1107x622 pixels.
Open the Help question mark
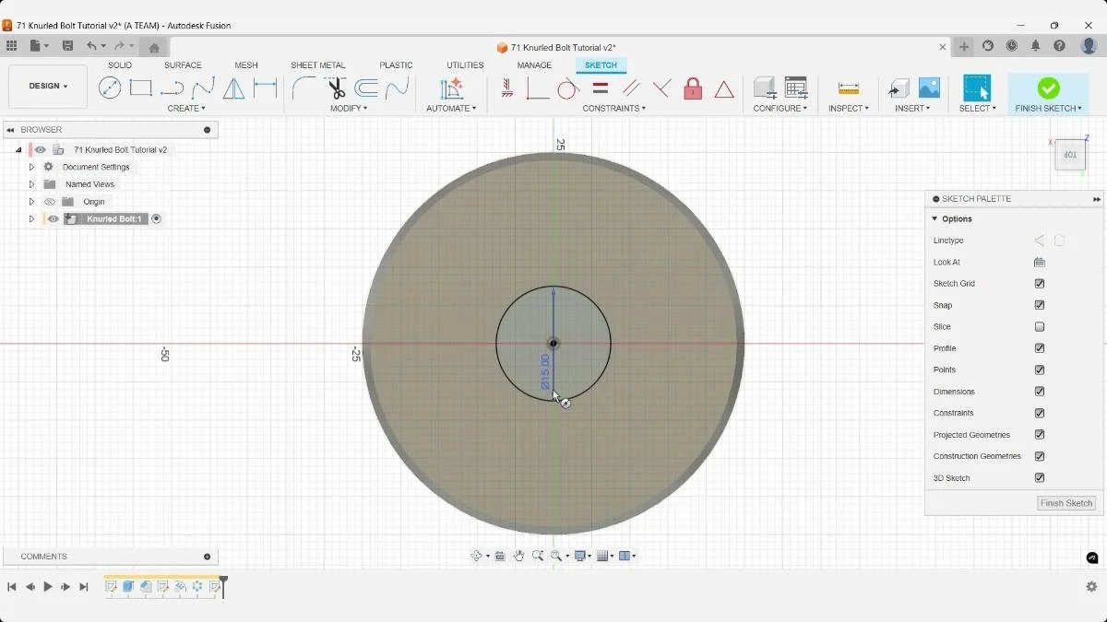pyautogui.click(x=1059, y=46)
